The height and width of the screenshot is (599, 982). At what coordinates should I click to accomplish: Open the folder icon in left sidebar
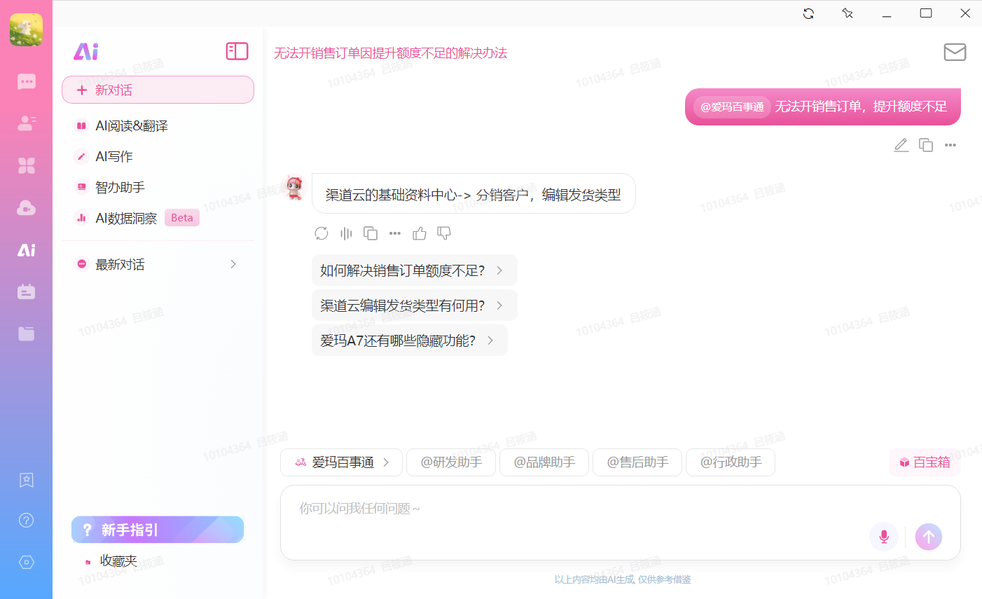tap(26, 333)
